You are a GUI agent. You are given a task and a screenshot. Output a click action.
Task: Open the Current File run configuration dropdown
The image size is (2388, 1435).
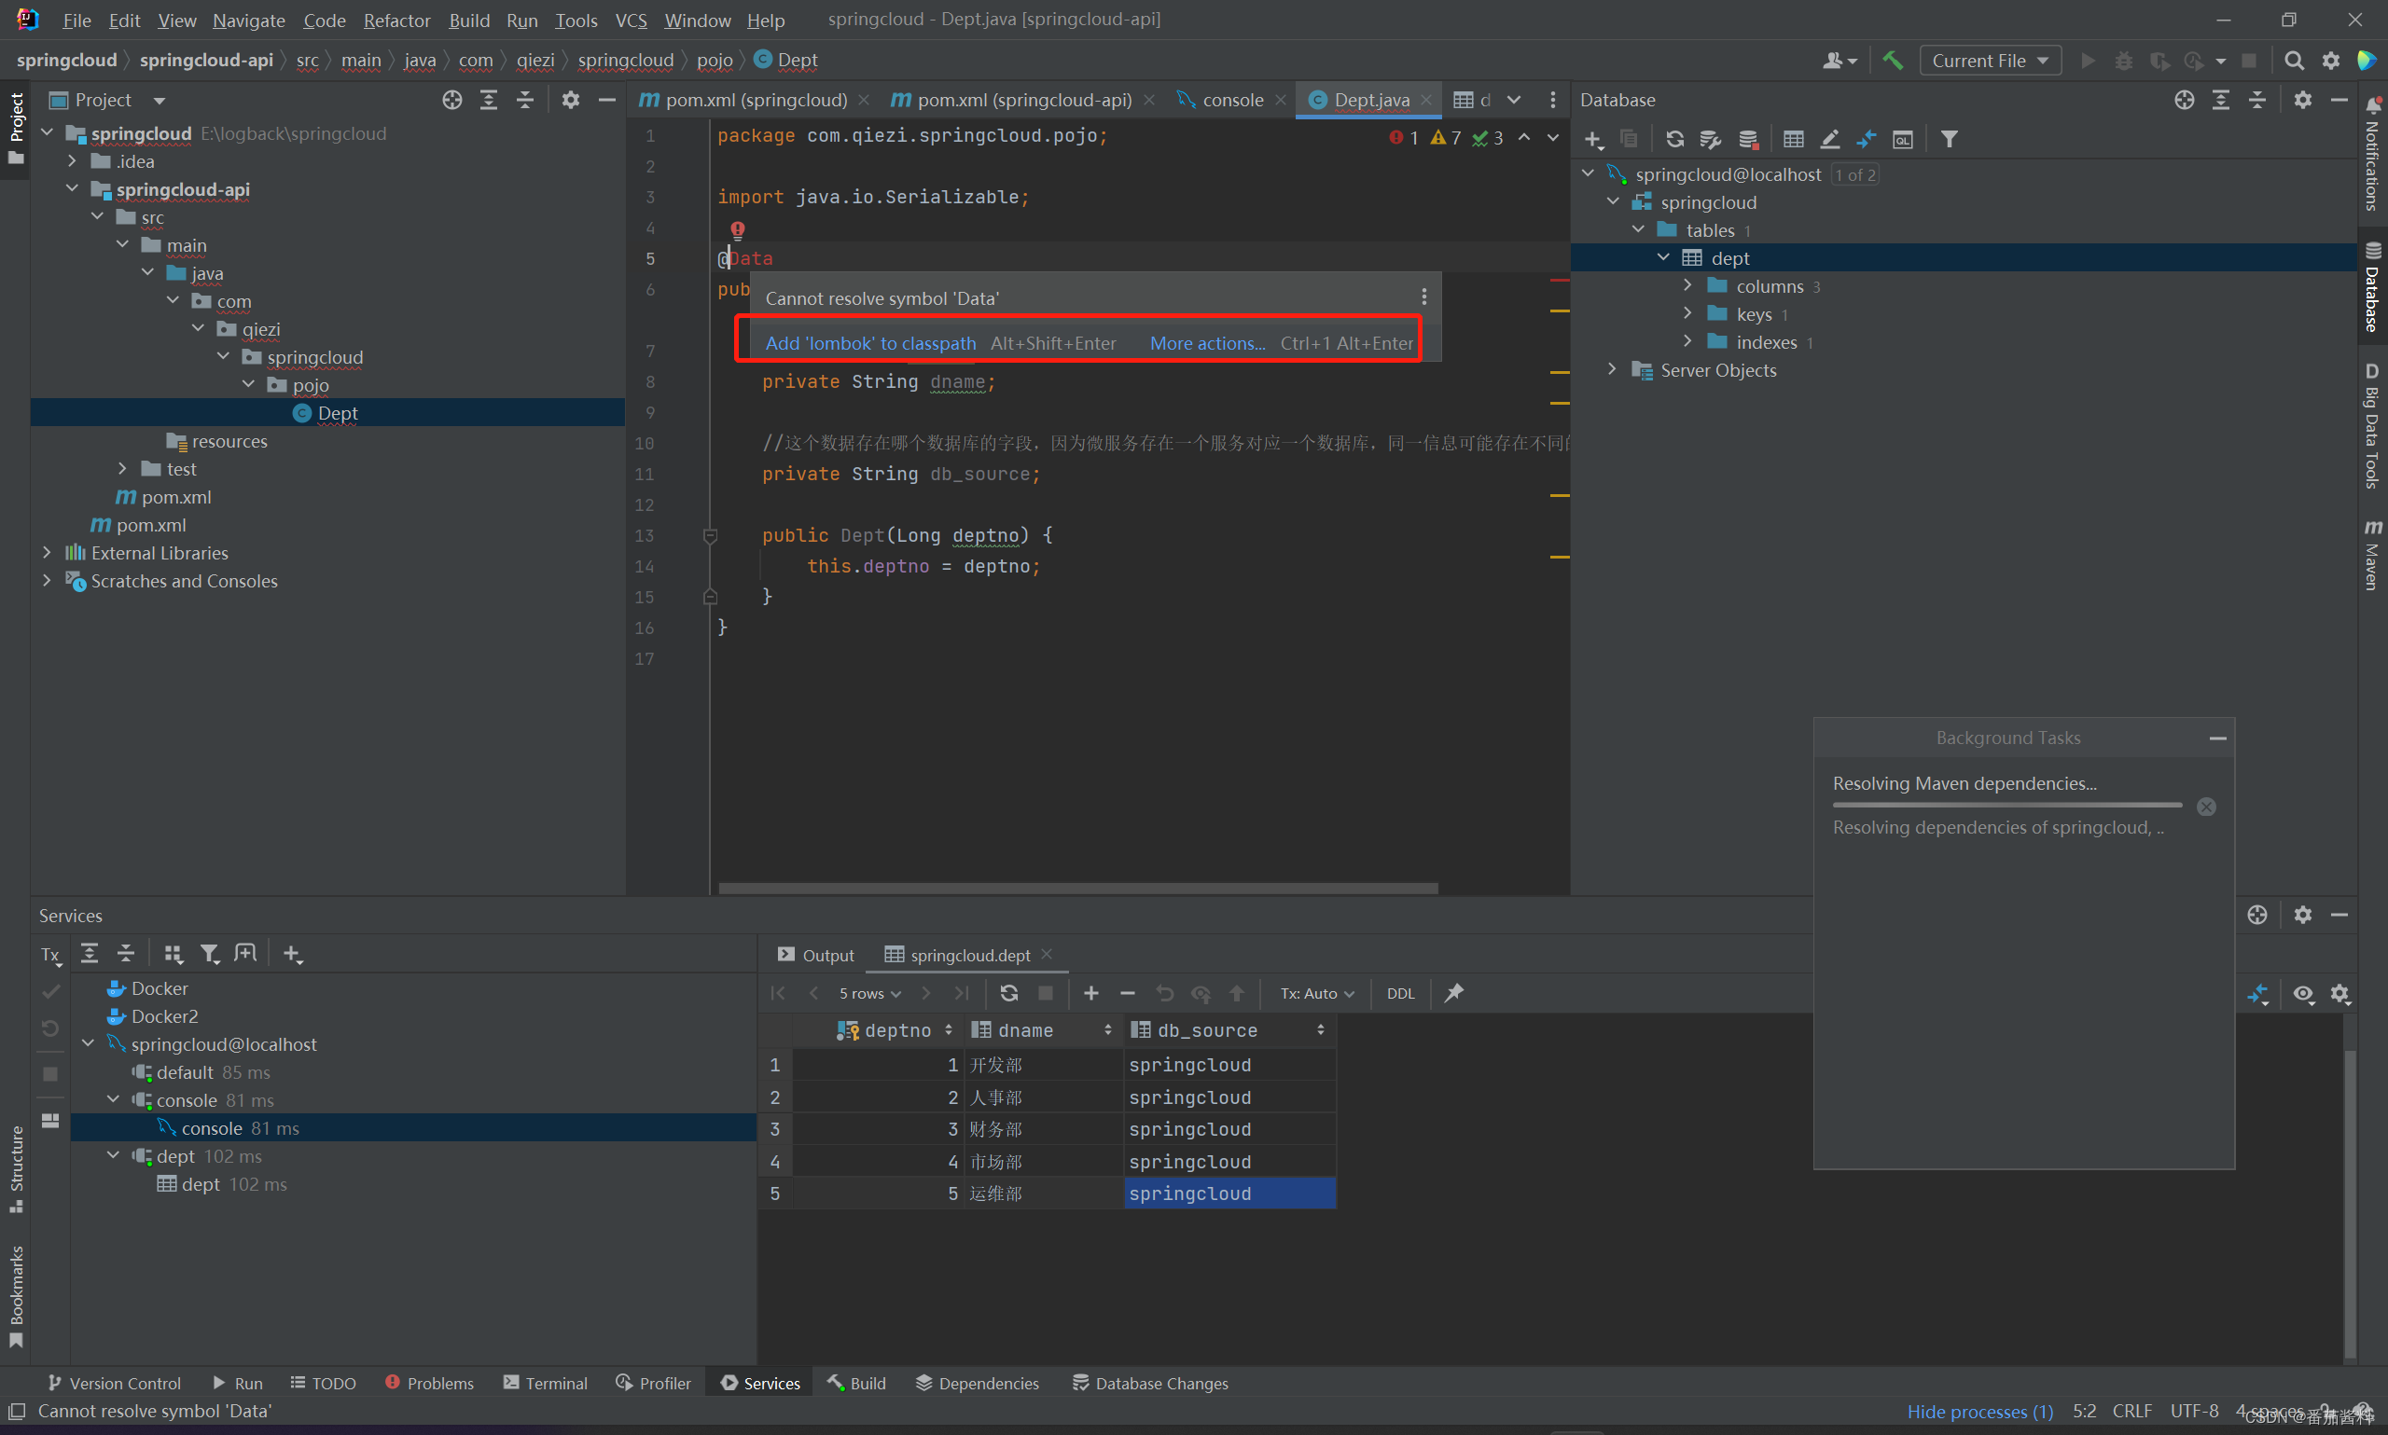[1990, 60]
